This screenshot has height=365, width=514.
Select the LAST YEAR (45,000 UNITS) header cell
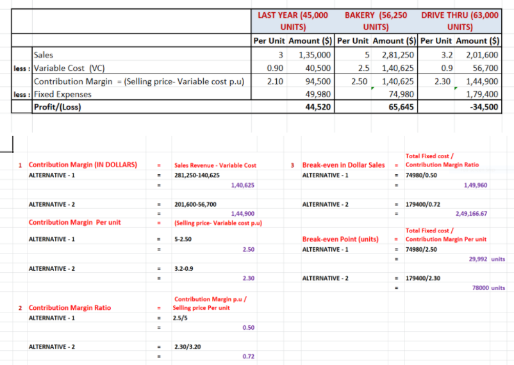coord(293,21)
